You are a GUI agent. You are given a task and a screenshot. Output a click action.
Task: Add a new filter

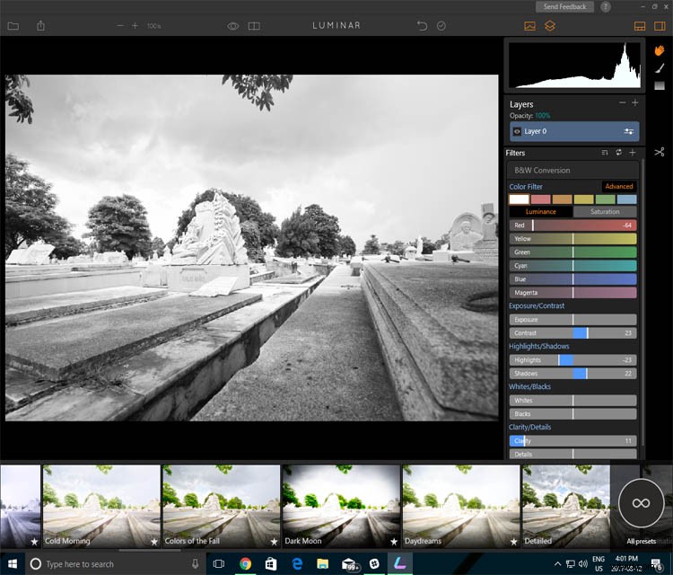(633, 153)
